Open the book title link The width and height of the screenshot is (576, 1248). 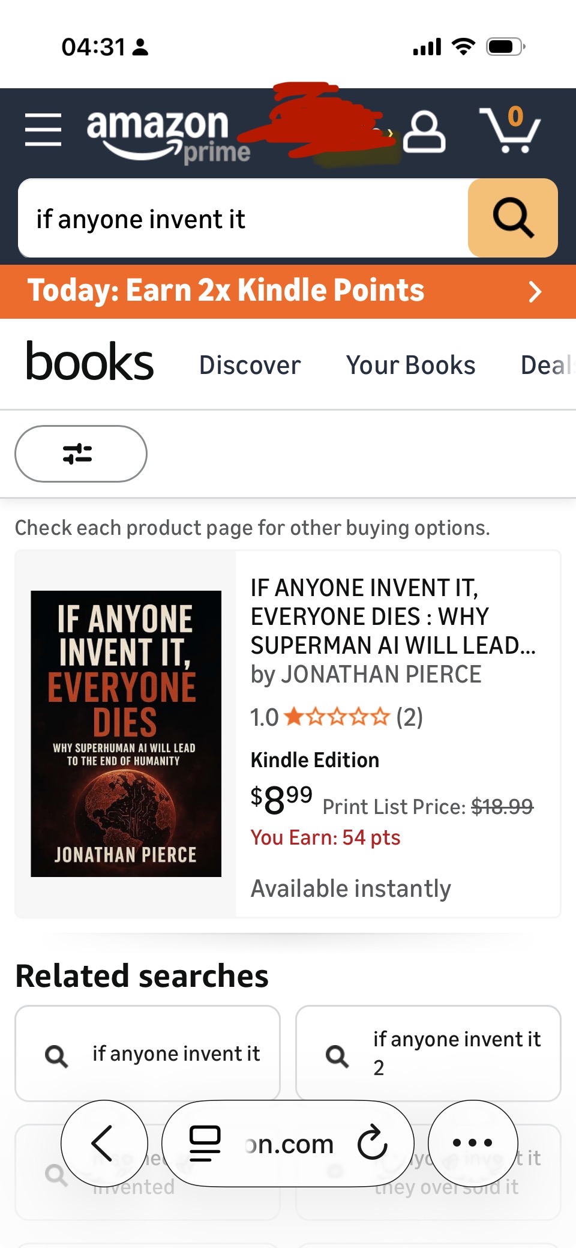point(393,616)
